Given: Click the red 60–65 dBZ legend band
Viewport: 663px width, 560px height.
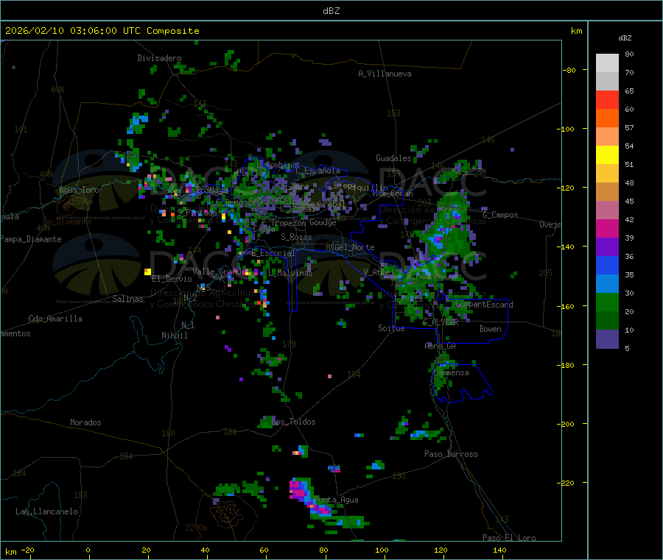Looking at the screenshot, I should click(x=607, y=99).
